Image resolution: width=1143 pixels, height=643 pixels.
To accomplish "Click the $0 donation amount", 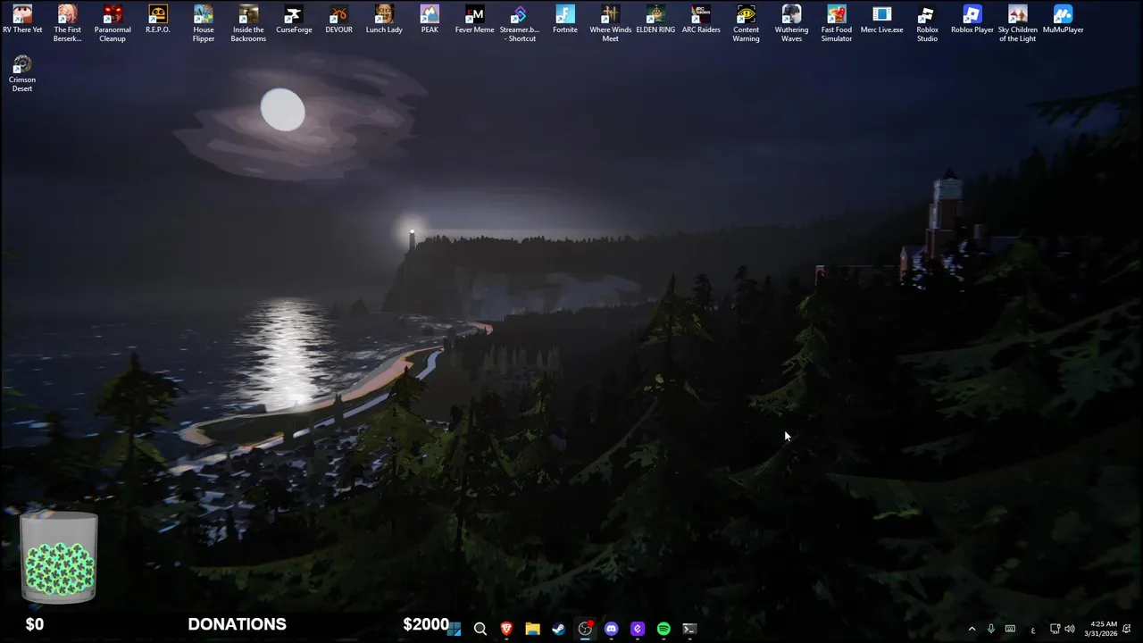I will (x=35, y=624).
